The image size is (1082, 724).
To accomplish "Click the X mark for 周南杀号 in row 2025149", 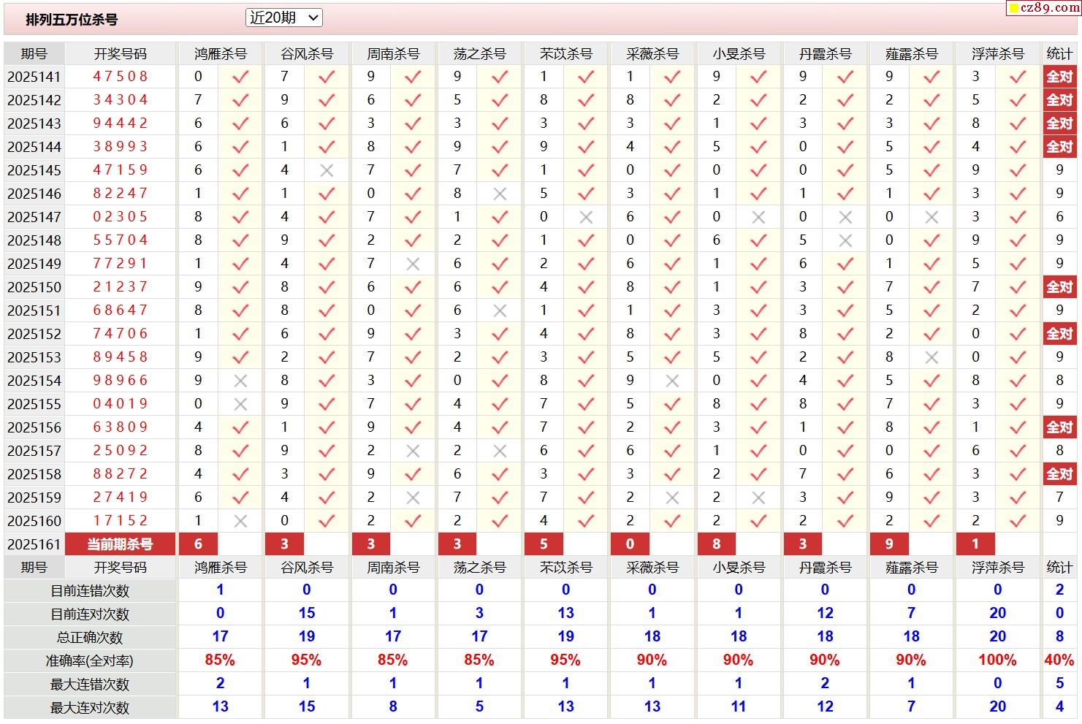I will (413, 264).
